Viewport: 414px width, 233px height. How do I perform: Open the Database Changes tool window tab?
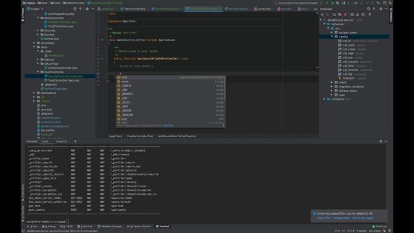click(109, 227)
